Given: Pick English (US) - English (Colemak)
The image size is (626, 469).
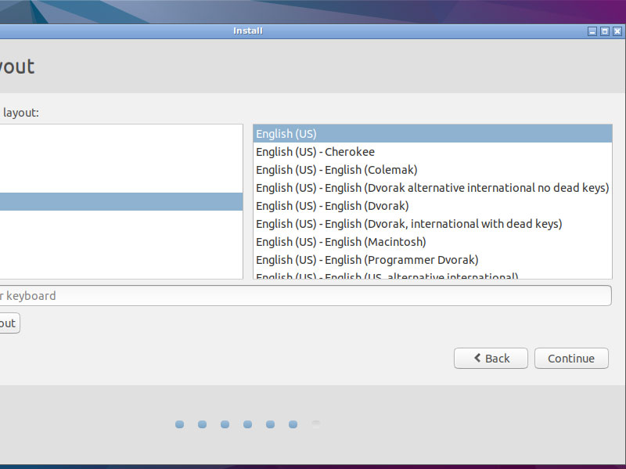Looking at the screenshot, I should click(x=433, y=170).
